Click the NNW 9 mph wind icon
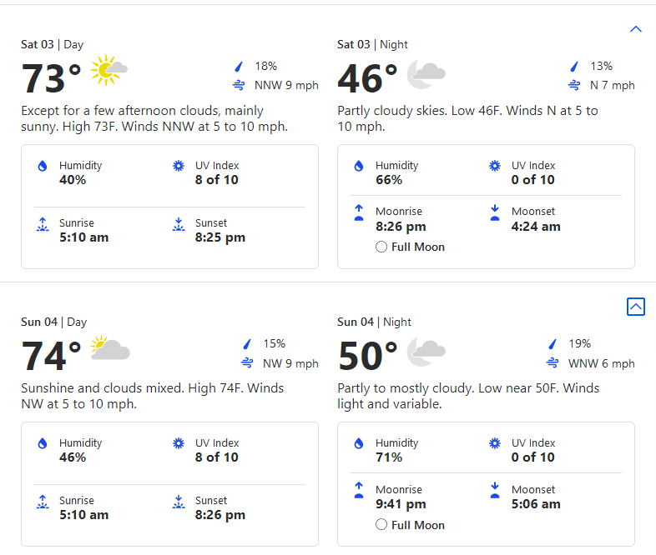Viewport: 656px width, 555px height. (239, 85)
